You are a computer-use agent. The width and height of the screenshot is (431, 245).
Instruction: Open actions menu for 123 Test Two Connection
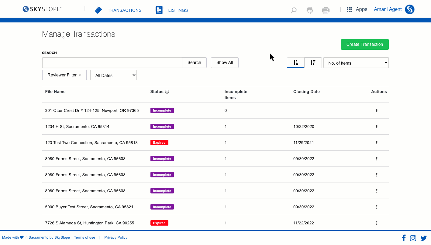coord(377,143)
